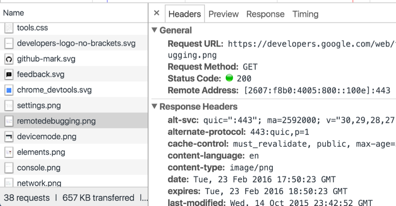Viewport: 396px width, 206px height.
Task: Click the 657 KB transferred summary
Action: (98, 198)
